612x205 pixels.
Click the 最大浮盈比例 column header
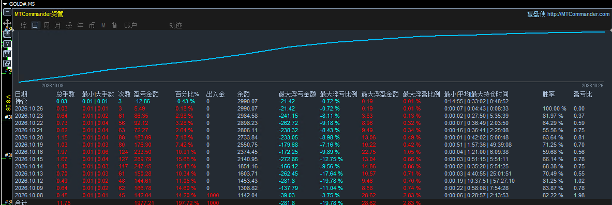[422, 94]
